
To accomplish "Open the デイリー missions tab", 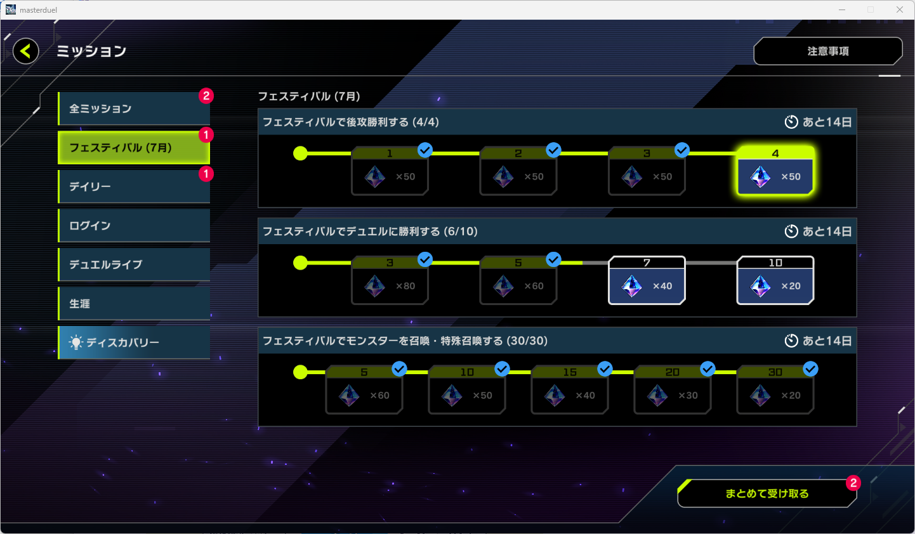I will [x=134, y=186].
